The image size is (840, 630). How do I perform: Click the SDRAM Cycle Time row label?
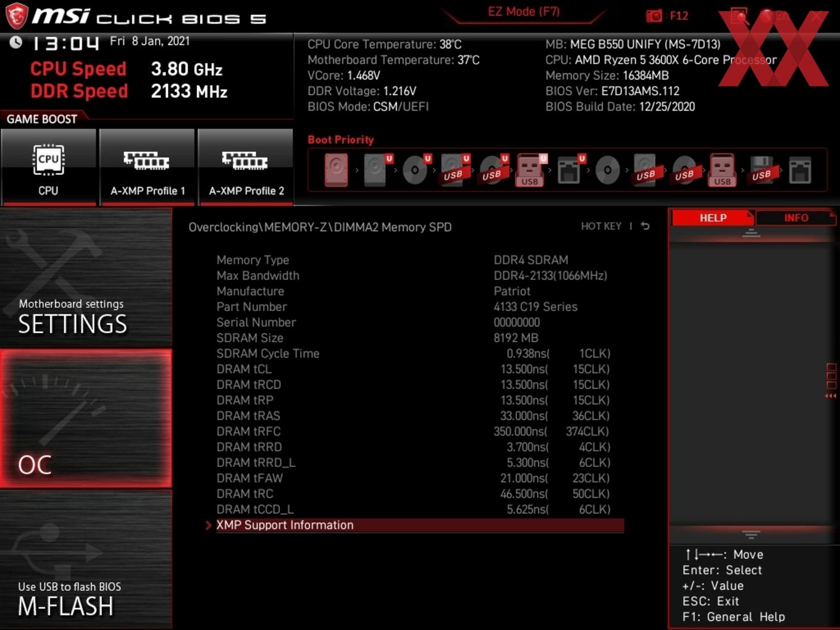click(x=268, y=353)
